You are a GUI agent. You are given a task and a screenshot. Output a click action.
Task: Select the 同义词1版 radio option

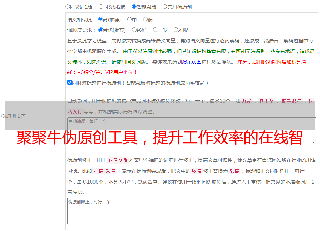67,7
